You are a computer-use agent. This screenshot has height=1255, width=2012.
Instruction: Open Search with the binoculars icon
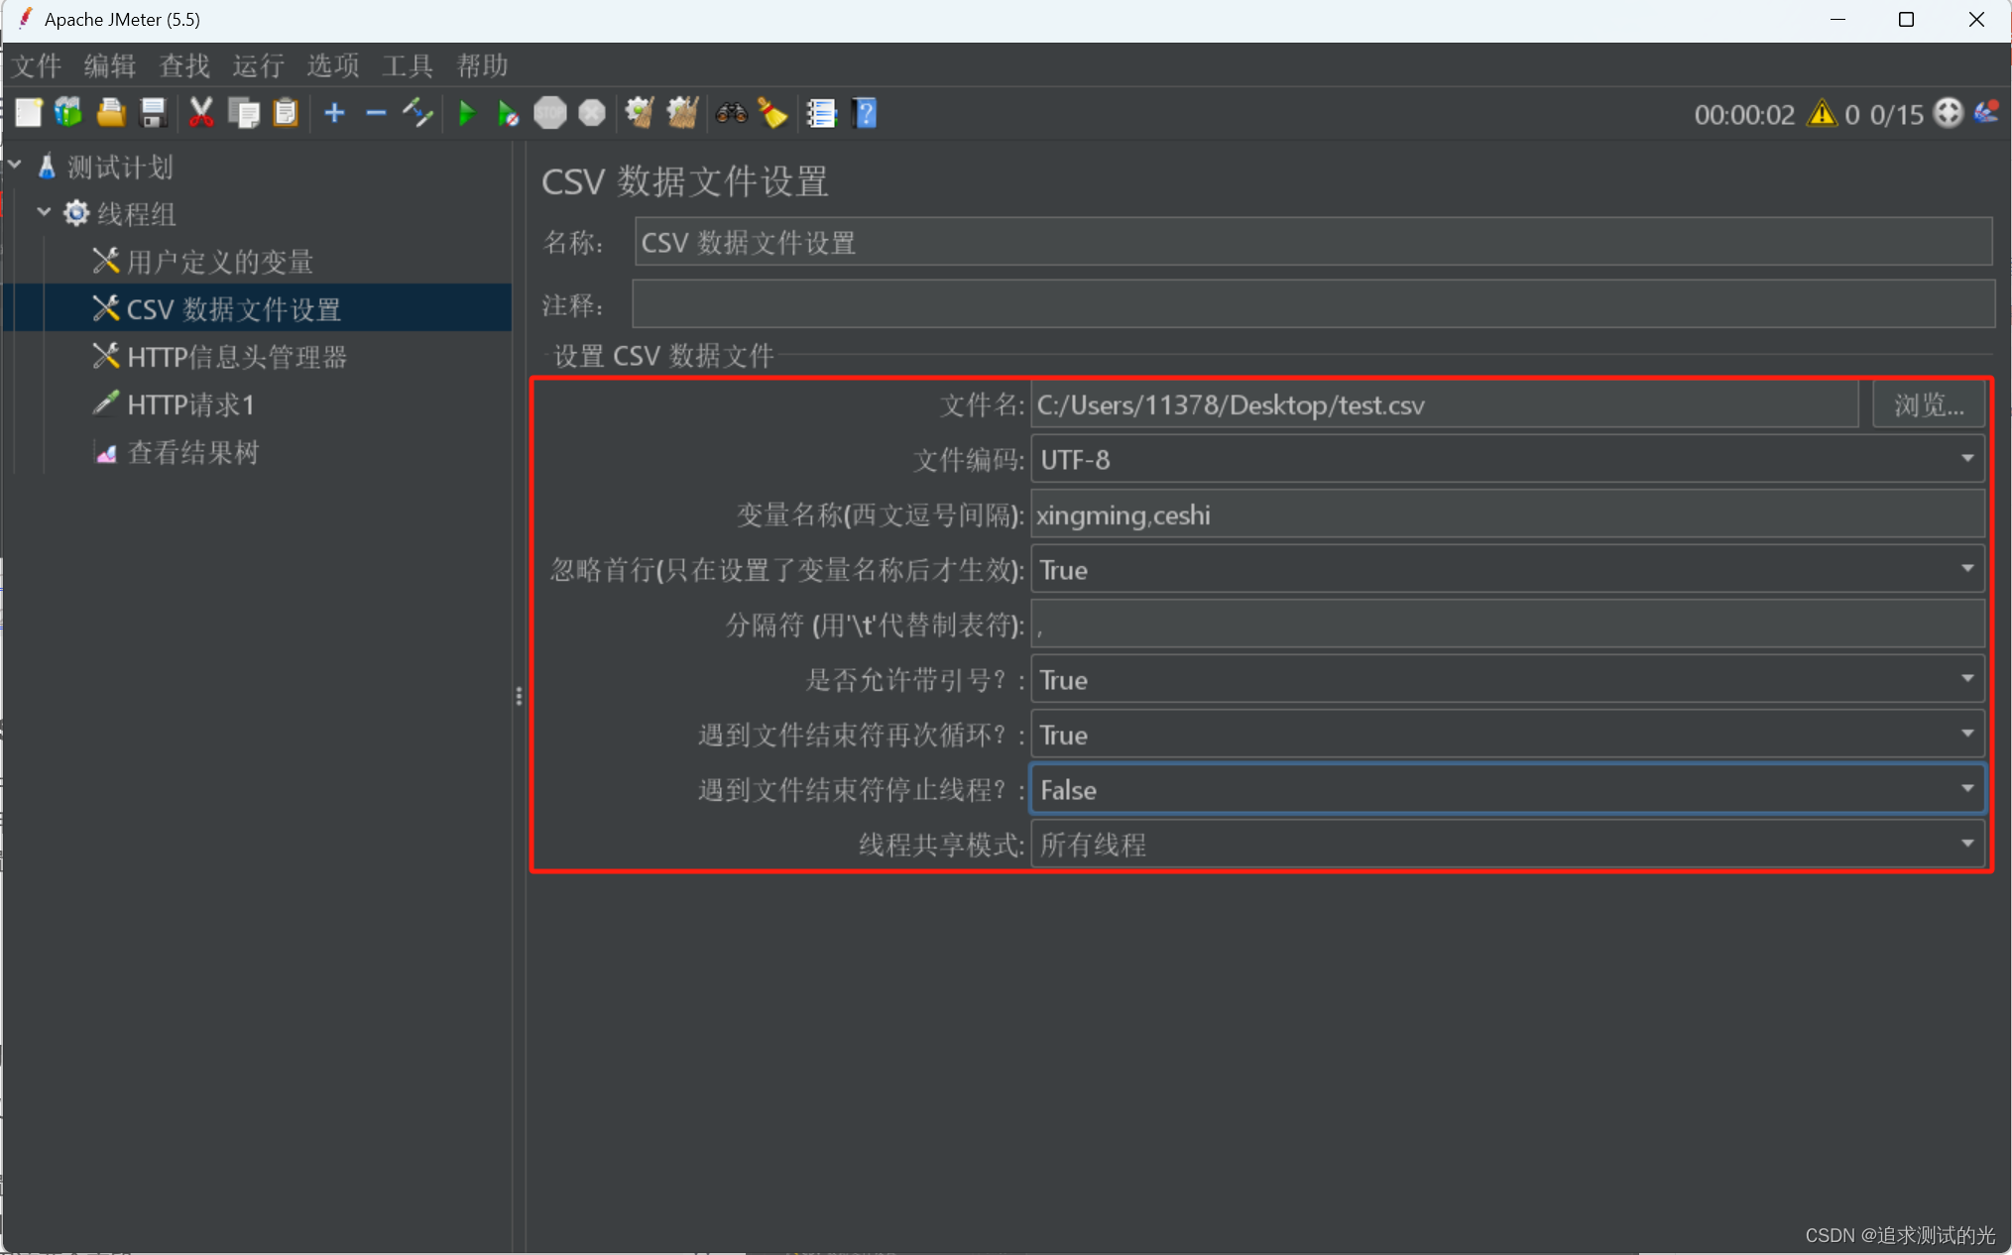[x=732, y=113]
